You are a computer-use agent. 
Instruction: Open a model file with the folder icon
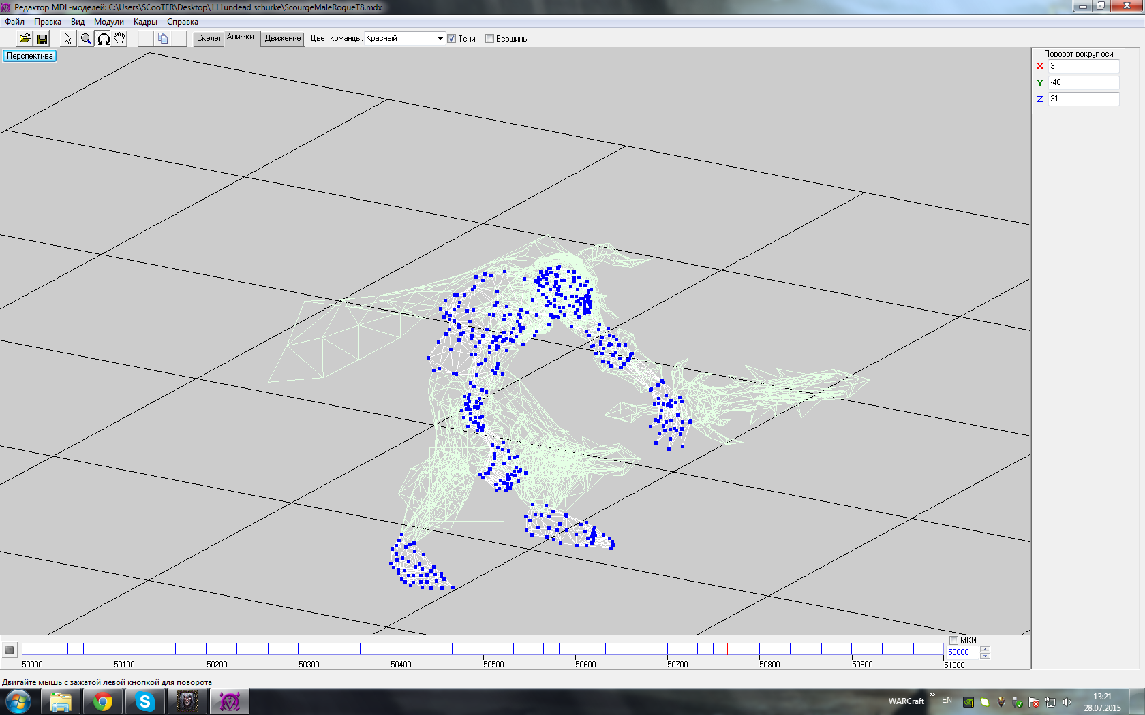(25, 39)
